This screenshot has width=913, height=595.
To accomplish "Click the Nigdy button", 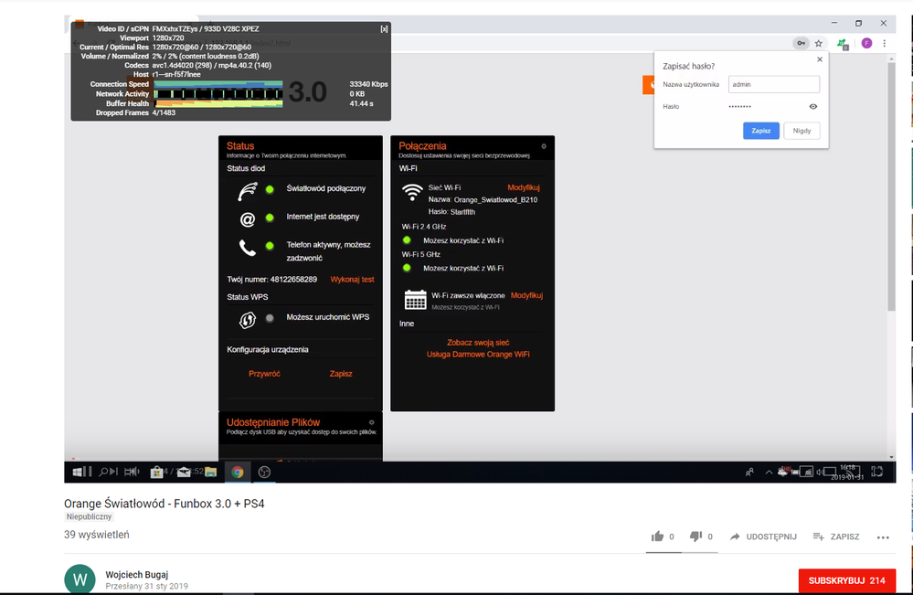I will pyautogui.click(x=802, y=131).
